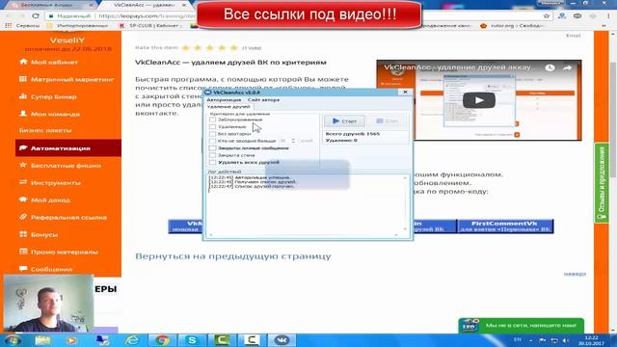Click Супер Бинар chart icon
The image size is (617, 347).
(x=23, y=96)
